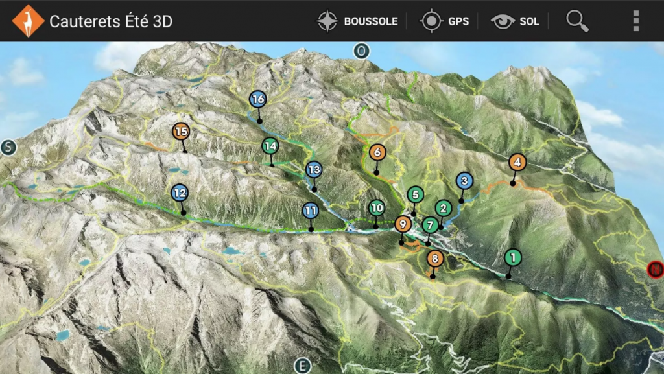
Task: Select green route marker 5
Action: [416, 194]
